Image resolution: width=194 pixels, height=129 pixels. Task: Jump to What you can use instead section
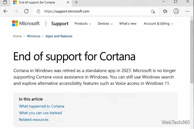point(40,113)
